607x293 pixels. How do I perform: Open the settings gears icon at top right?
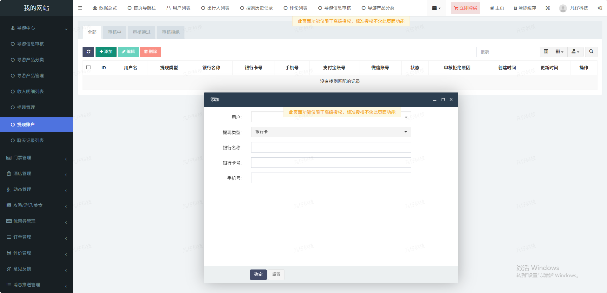(600, 8)
